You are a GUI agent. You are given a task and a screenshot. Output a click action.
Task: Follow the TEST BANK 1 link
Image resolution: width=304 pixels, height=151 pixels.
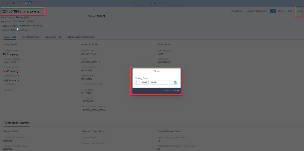click(23, 21)
